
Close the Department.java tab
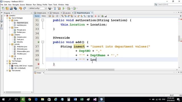pyautogui.click(x=92, y=13)
